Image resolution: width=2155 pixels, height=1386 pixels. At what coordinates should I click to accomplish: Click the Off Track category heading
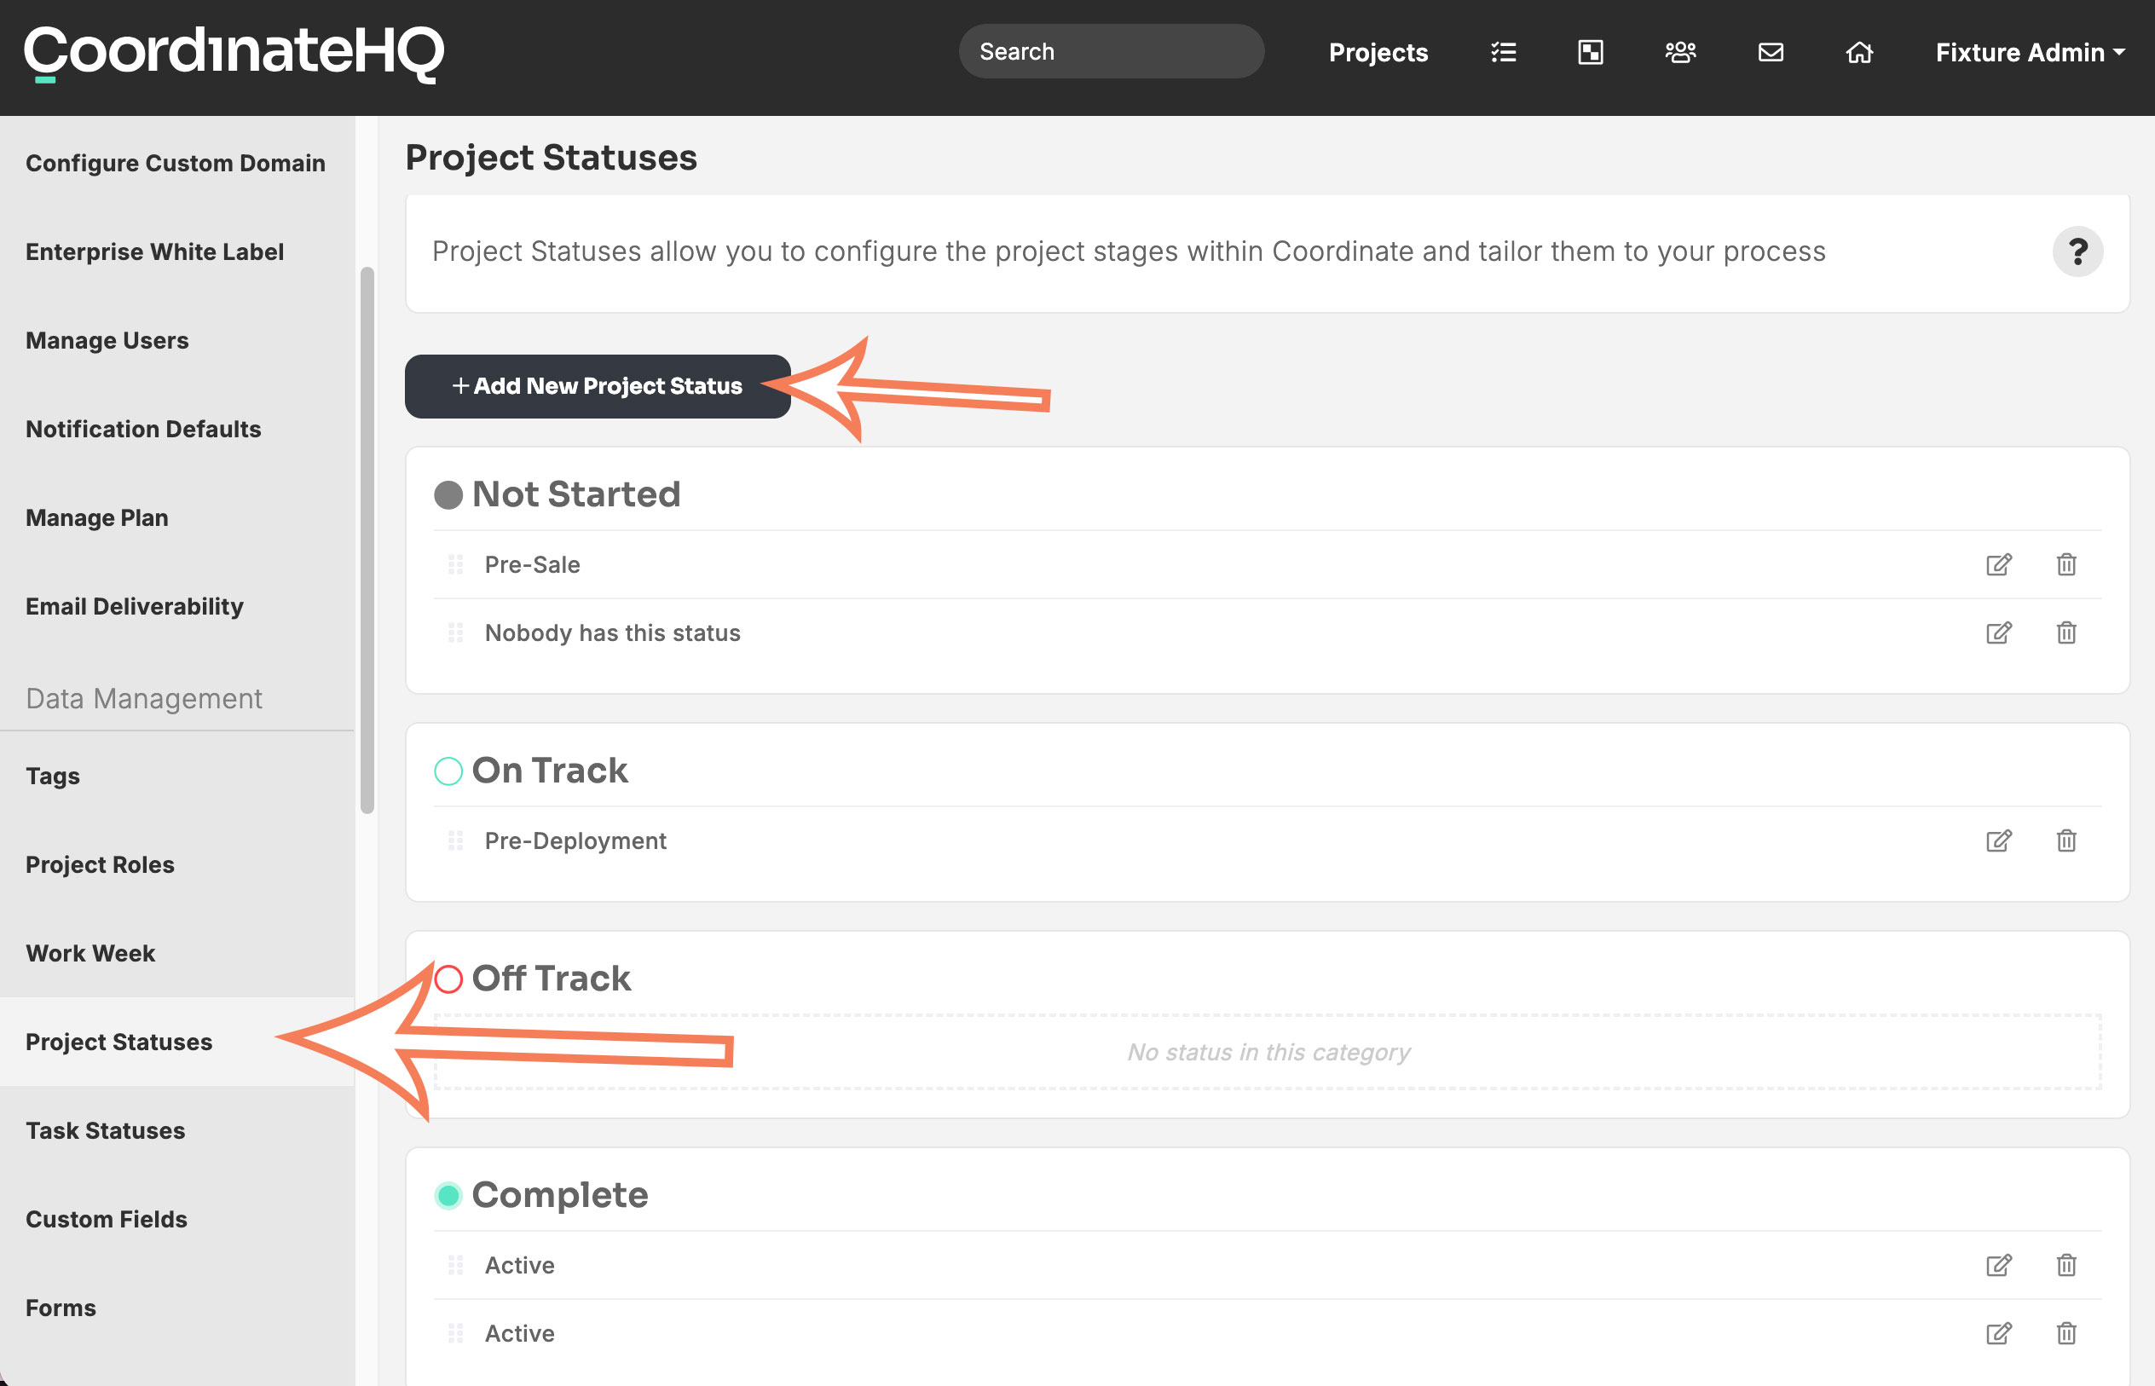pyautogui.click(x=551, y=979)
